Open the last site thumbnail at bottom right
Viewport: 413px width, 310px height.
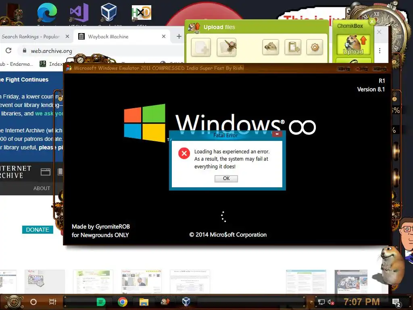351,281
